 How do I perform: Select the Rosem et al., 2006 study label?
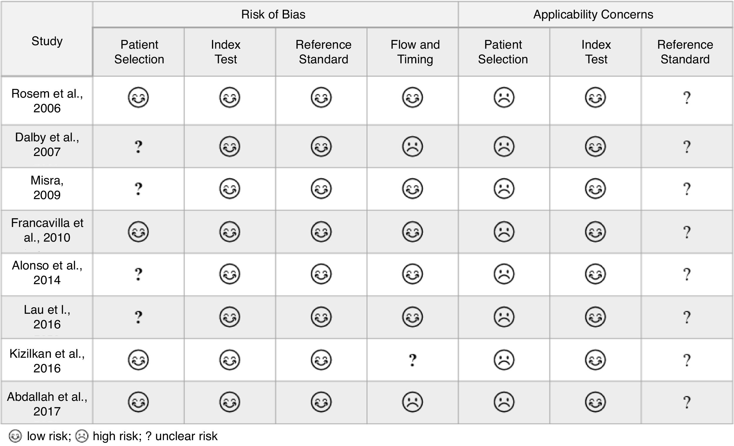click(x=47, y=101)
